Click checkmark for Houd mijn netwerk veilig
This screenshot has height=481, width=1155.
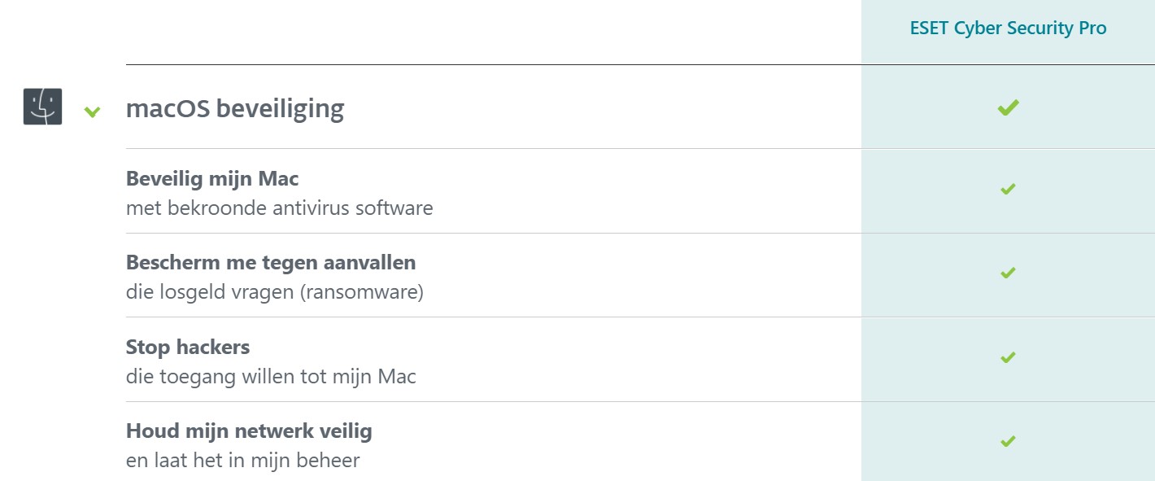click(1008, 441)
